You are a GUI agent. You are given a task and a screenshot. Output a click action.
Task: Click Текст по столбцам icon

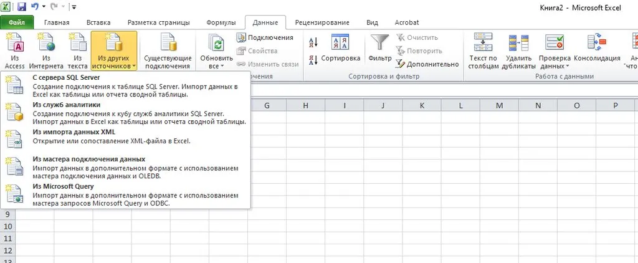click(483, 50)
